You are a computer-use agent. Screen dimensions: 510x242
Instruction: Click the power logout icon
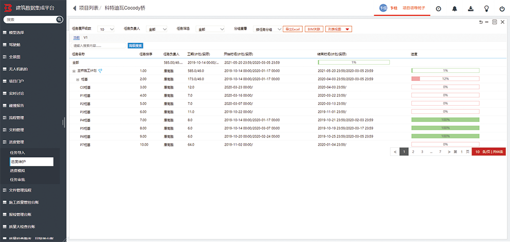pos(502,9)
